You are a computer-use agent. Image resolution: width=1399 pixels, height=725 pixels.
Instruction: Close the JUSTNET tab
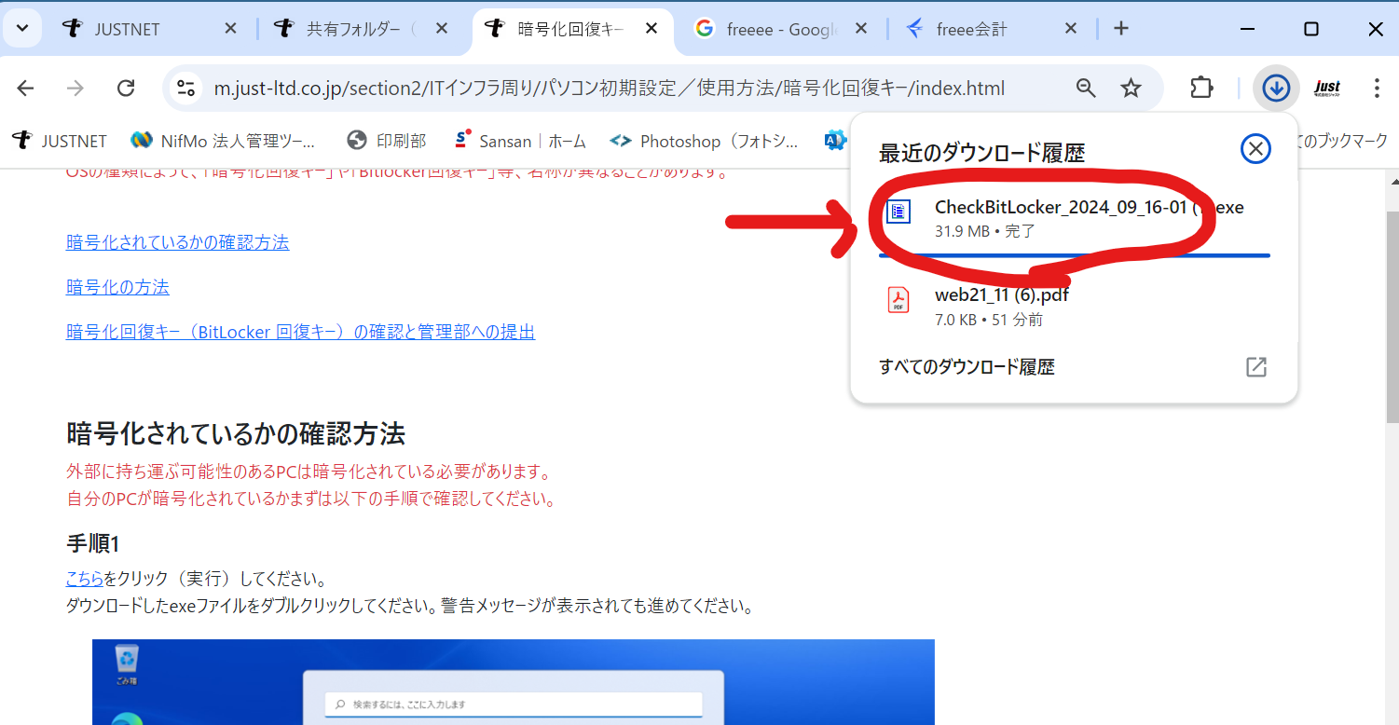click(230, 29)
